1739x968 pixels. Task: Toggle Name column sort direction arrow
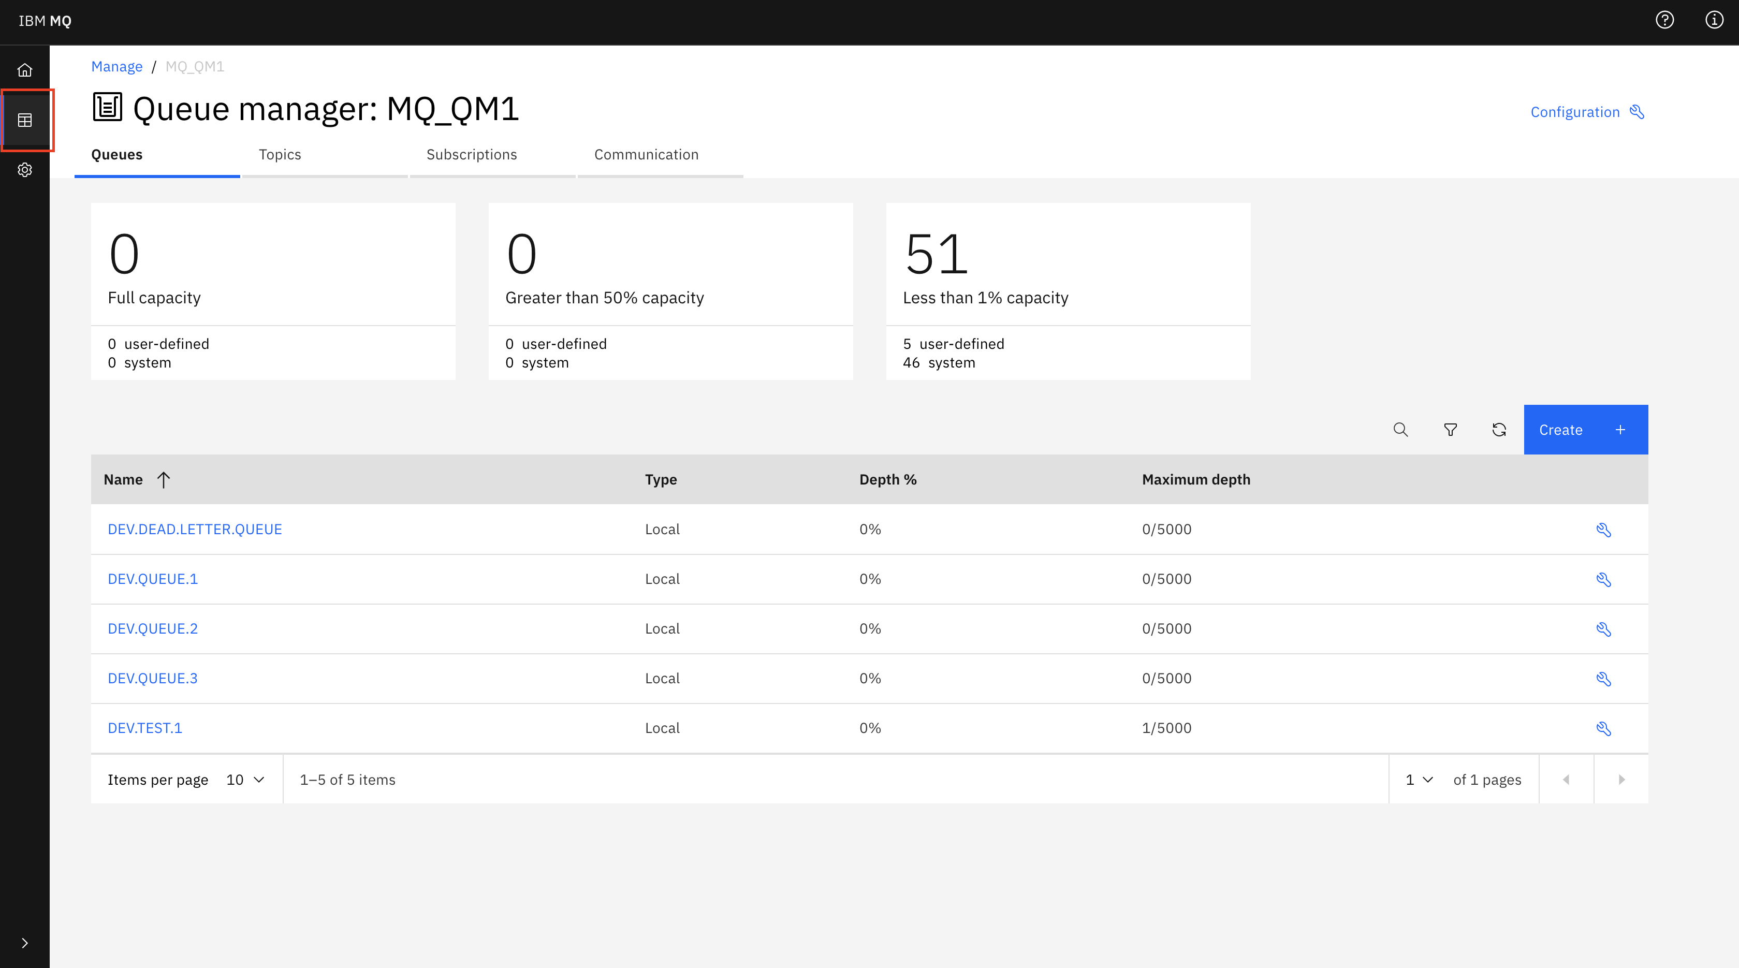tap(164, 479)
